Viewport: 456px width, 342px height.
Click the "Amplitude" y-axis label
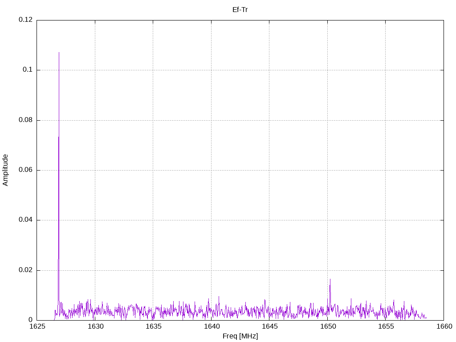5,170
